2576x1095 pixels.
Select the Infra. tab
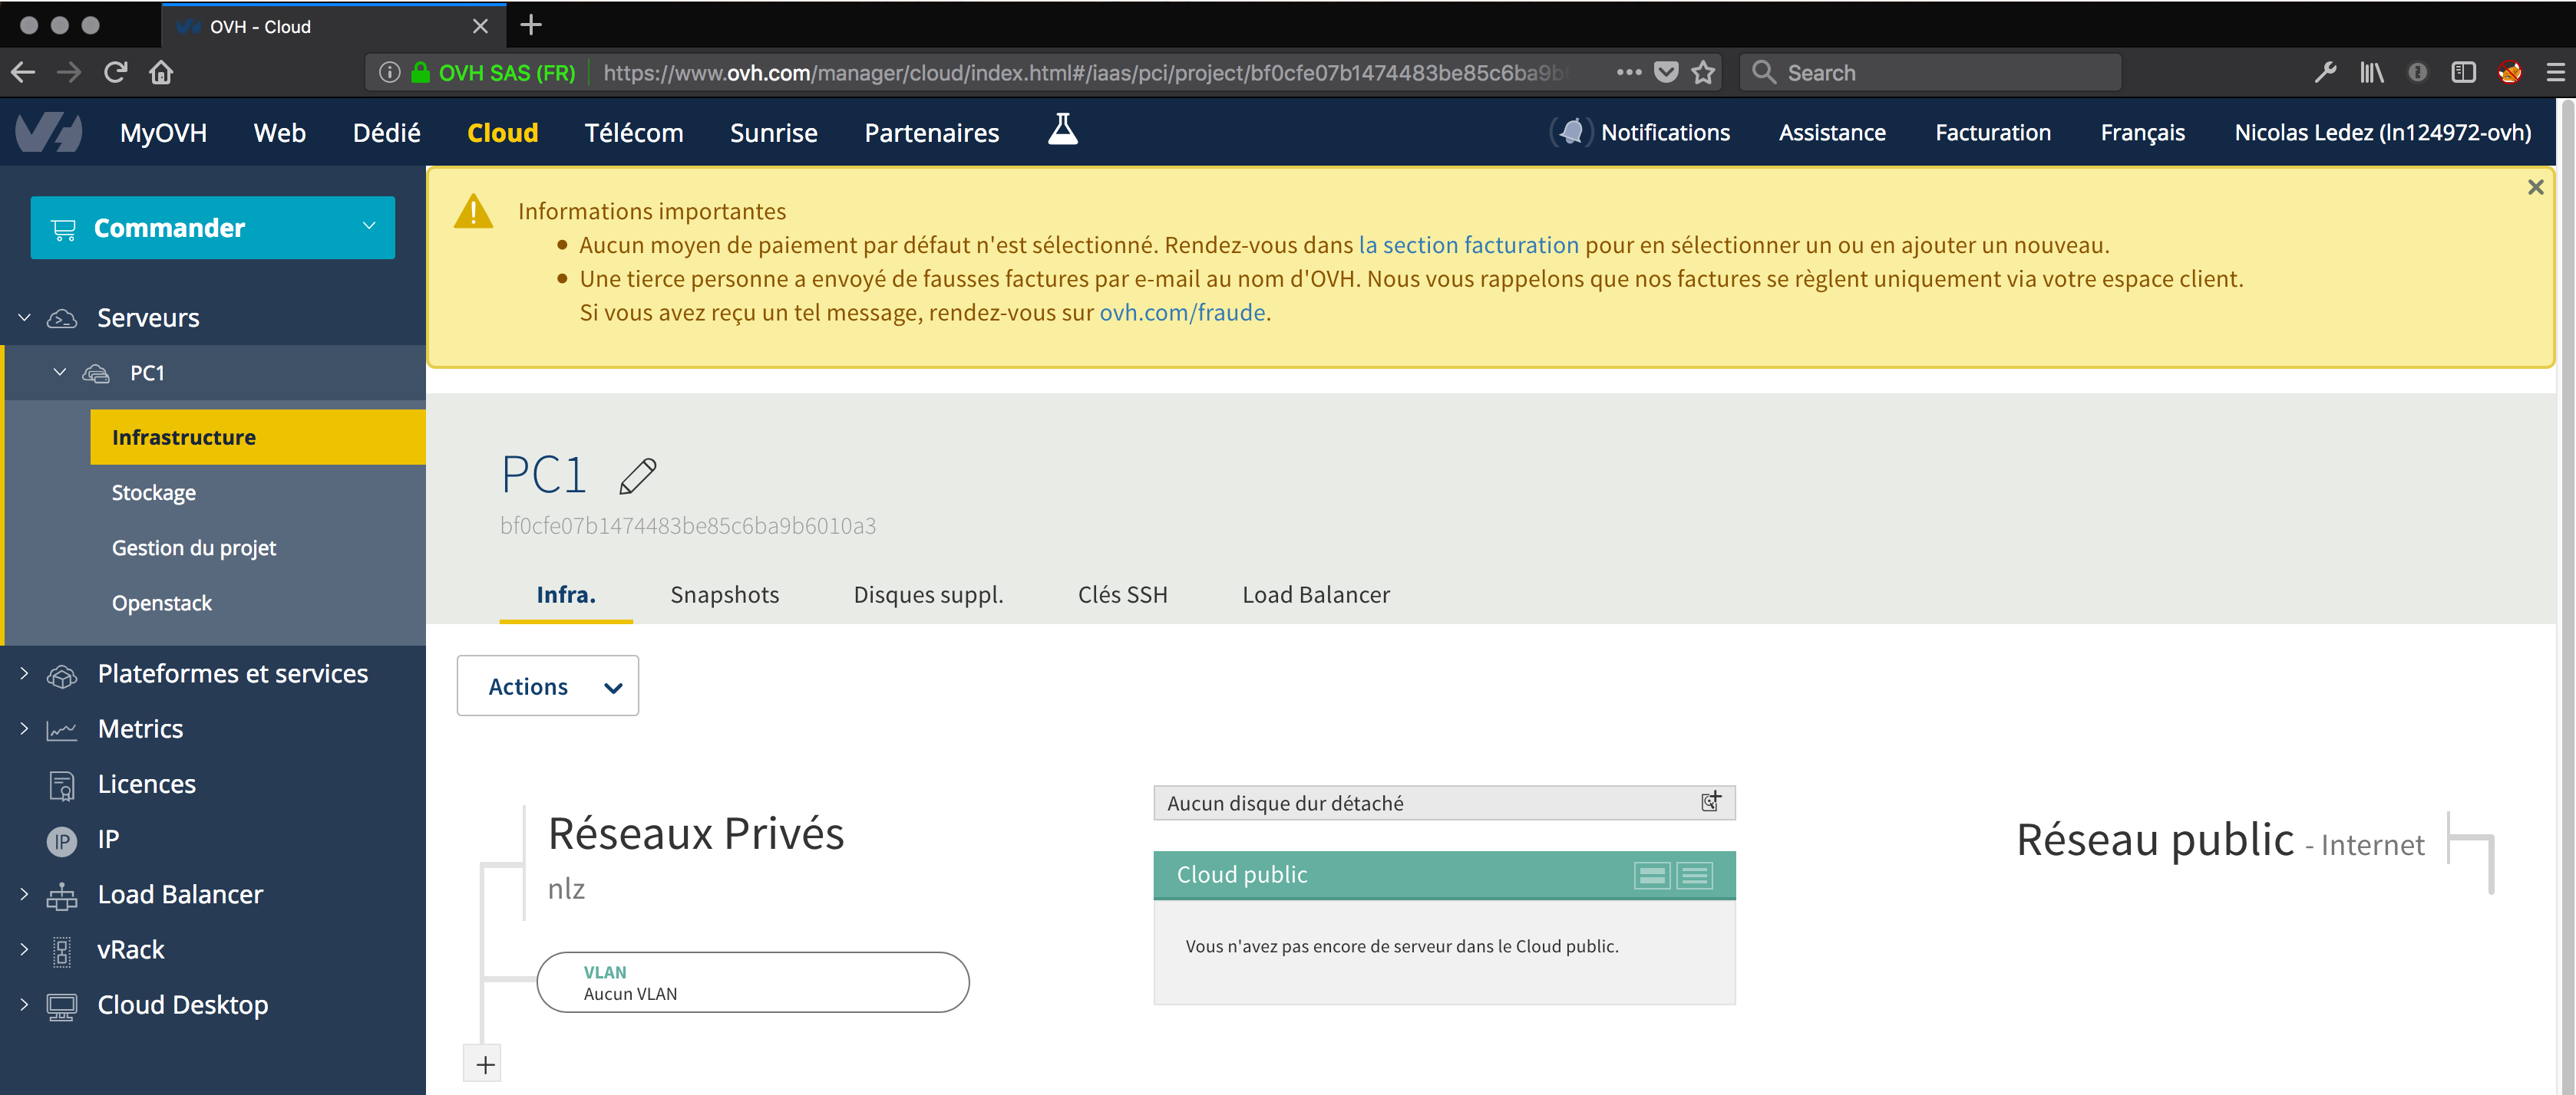[566, 594]
